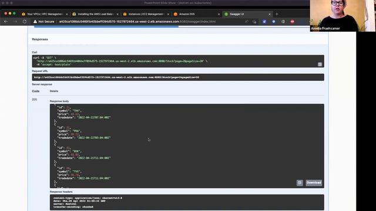Close the Instances EC2 Management tab
The height and width of the screenshot is (211, 376).
(x=168, y=14)
